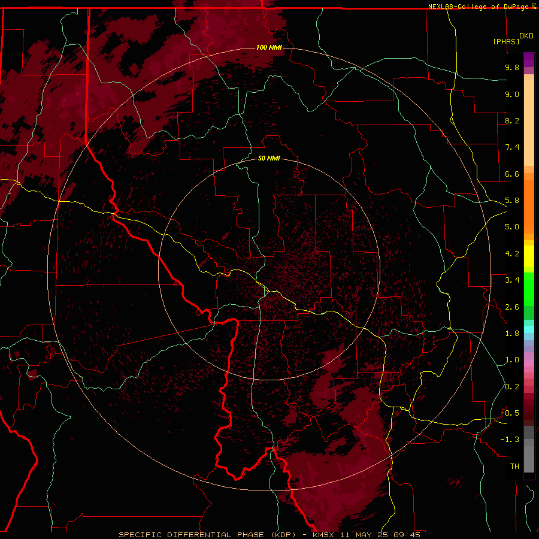
Task: Click the yellow segment of the color bar
Action: [529, 256]
